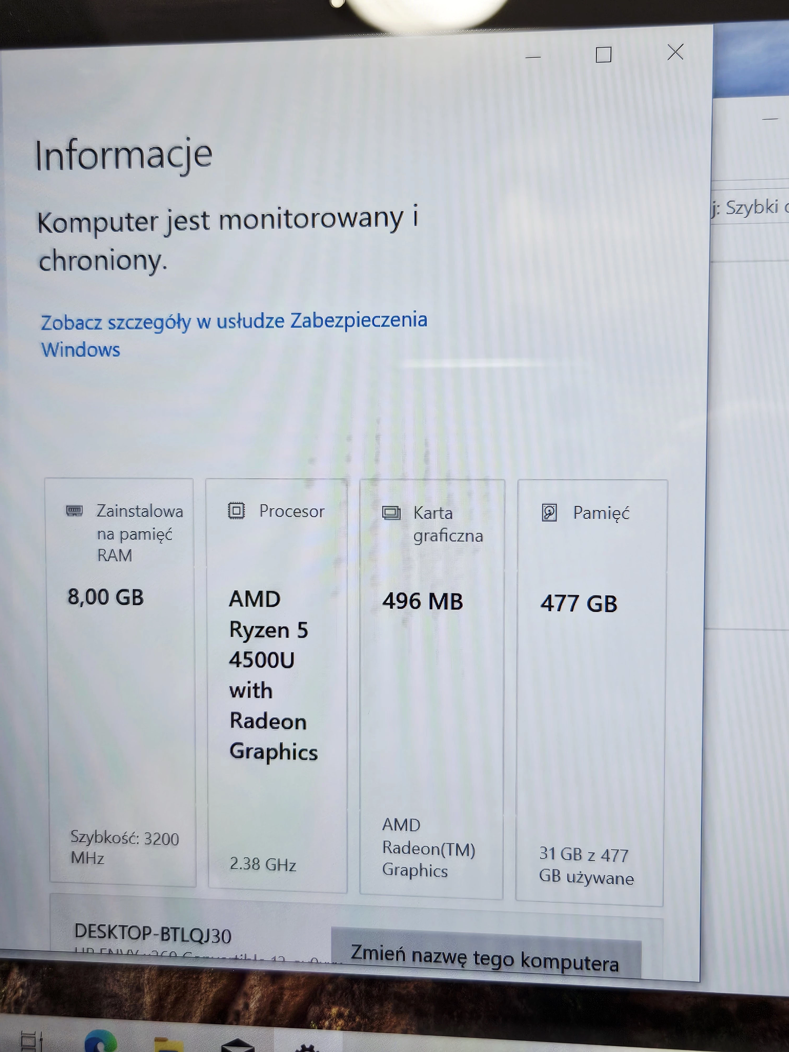Click the Karta graficzna monitor icon
Viewport: 789px width, 1052px height.
coord(391,513)
